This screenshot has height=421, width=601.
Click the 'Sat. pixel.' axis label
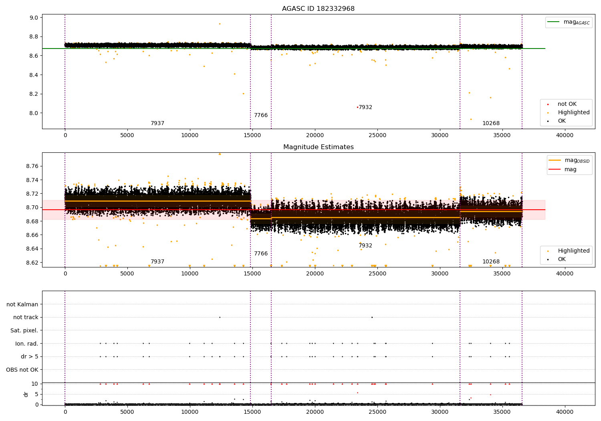24,330
